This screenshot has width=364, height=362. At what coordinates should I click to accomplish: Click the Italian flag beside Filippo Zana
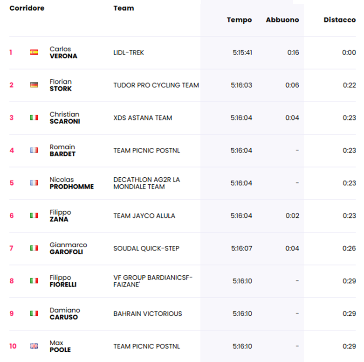(34, 216)
